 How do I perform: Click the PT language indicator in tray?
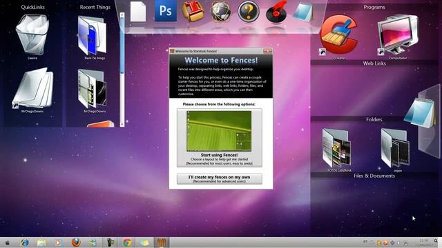[x=365, y=242]
